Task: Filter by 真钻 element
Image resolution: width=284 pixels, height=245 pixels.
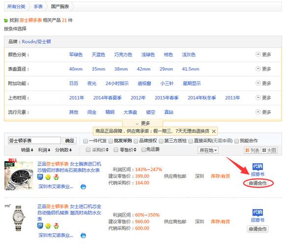Action: (169, 112)
